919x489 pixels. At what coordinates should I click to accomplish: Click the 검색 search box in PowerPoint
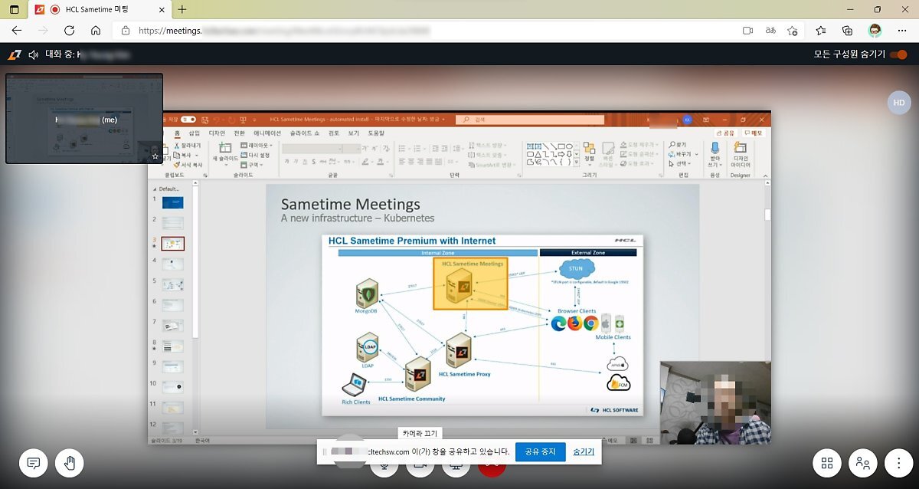coord(530,120)
